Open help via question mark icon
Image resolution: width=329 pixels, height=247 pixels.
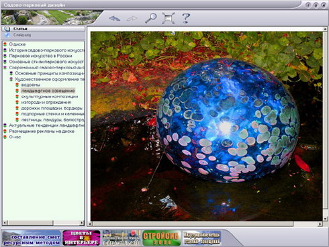point(186,18)
